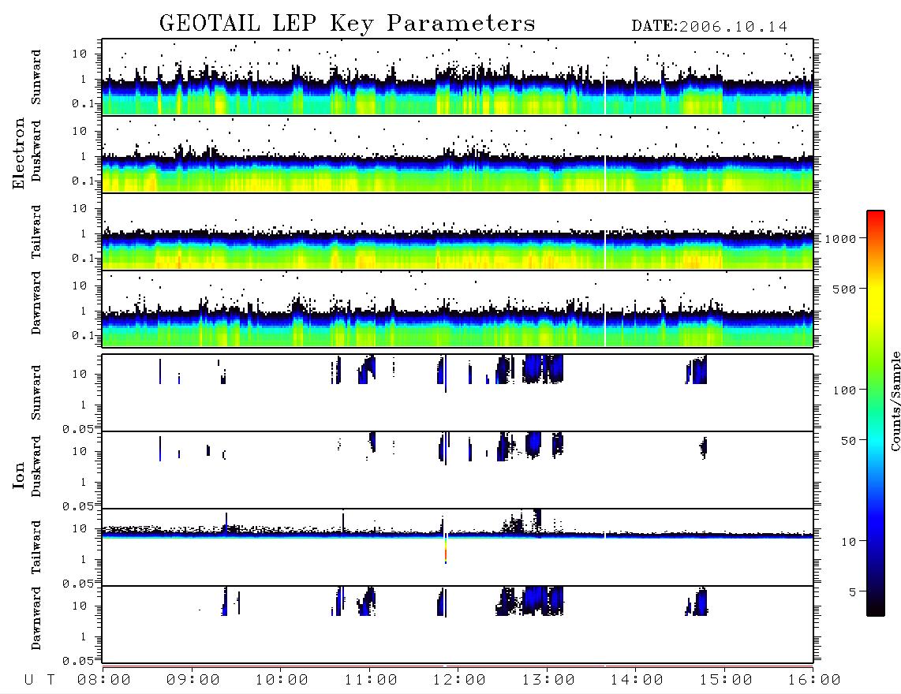Select the 11:00 time axis label
Image resolution: width=901 pixels, height=694 pixels.
(371, 680)
